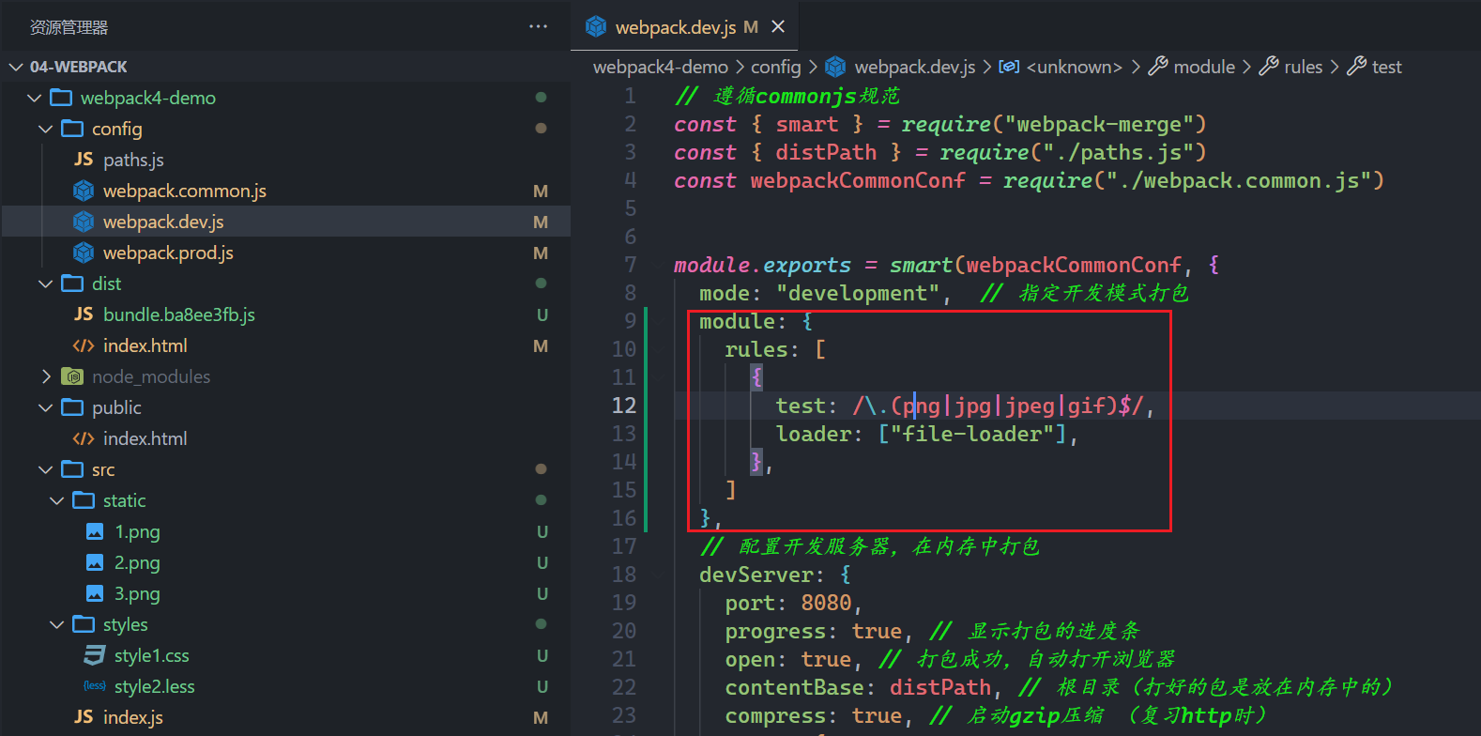Close the webpack.dev.js editor tab
Screen dimensions: 1481x736
(778, 27)
